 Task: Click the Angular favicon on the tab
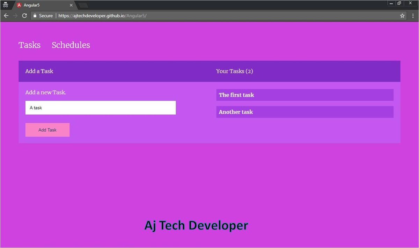click(19, 5)
